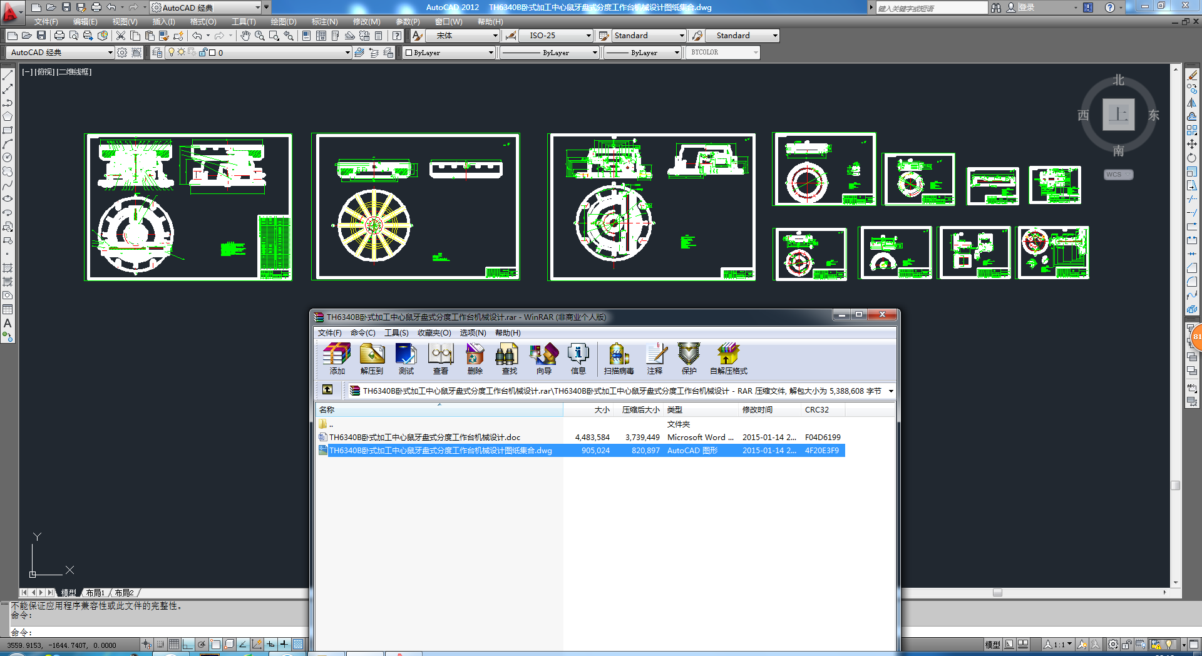Click horizontal scrollbar thumb of drawing area

[x=997, y=593]
